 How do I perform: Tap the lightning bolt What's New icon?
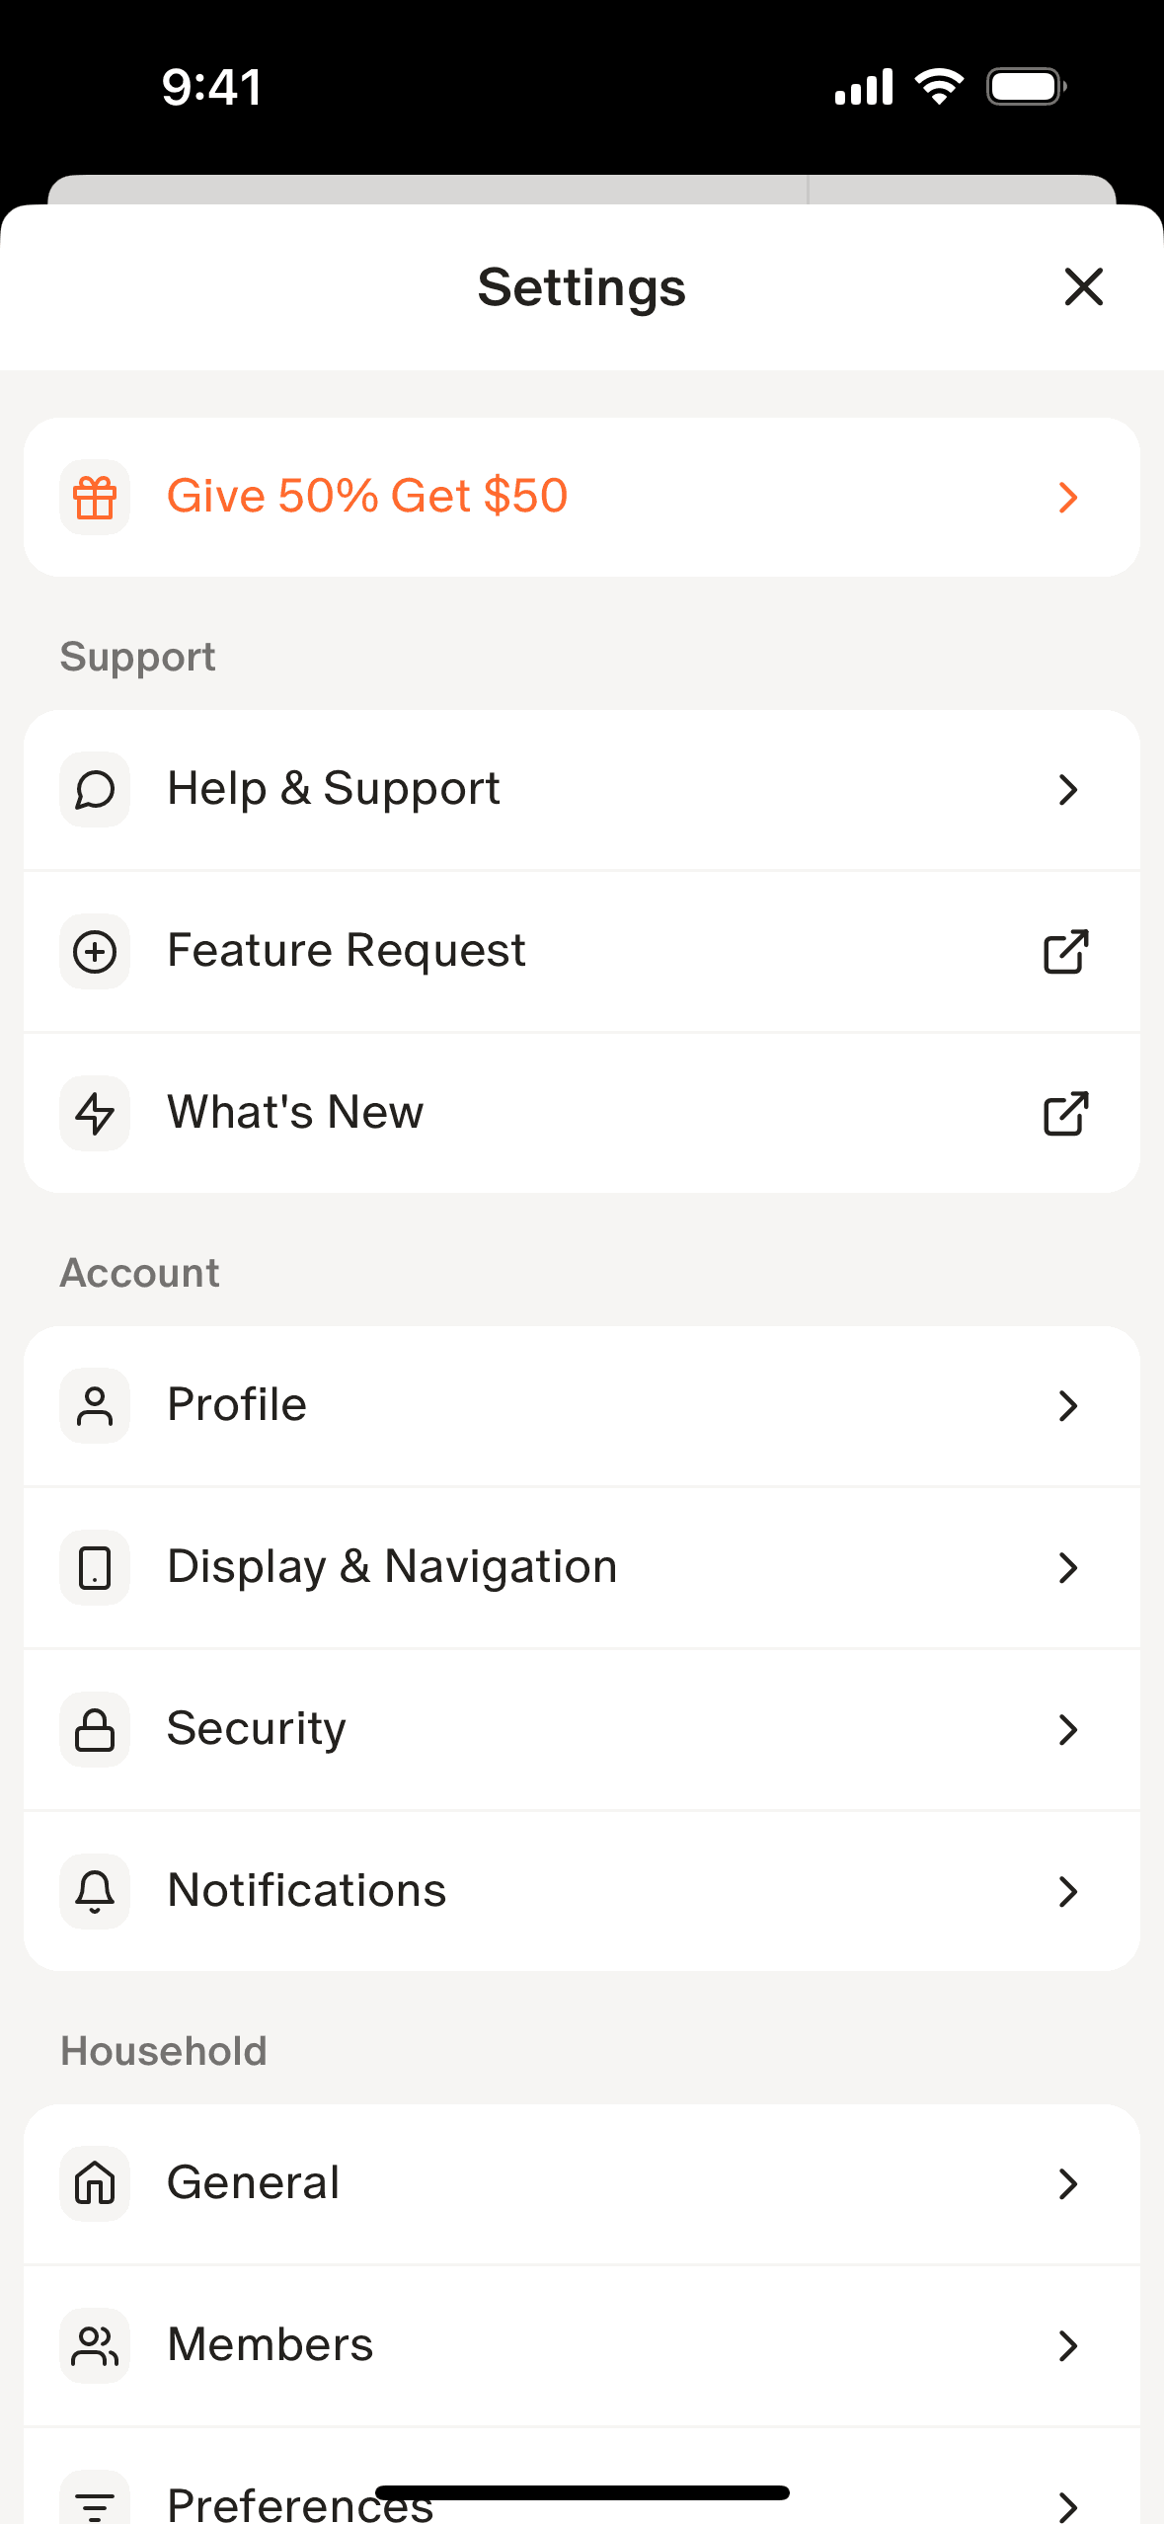(x=95, y=1114)
